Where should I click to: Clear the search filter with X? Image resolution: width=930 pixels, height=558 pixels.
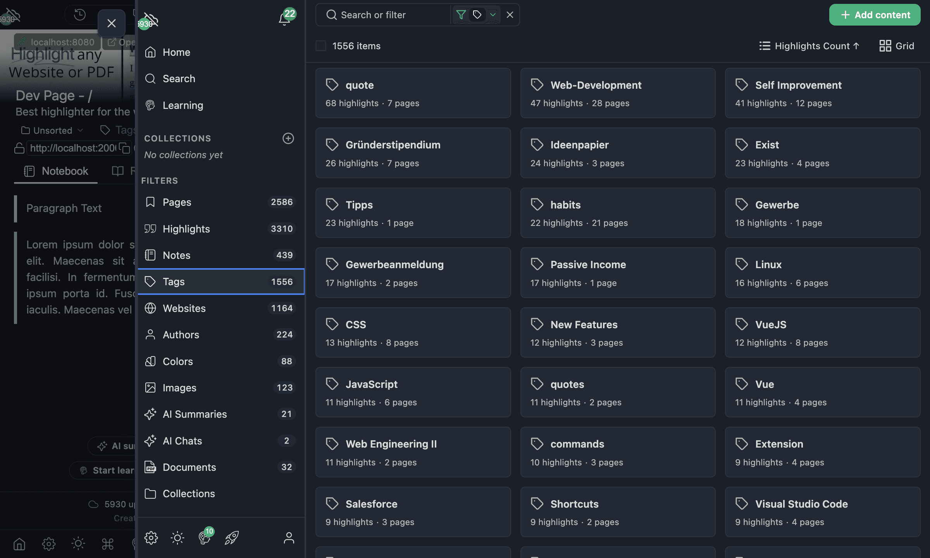click(510, 15)
